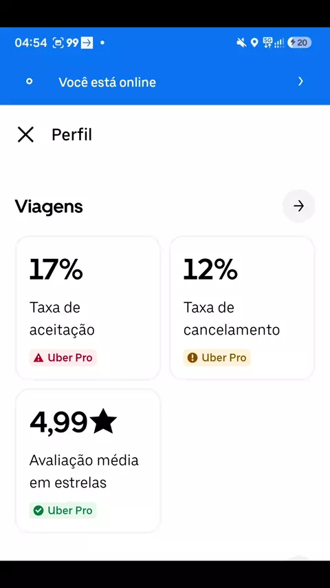Viewport: 330px width, 588px height.
Task: Tap the Avaliação média em estrelas label
Action: coord(84,472)
